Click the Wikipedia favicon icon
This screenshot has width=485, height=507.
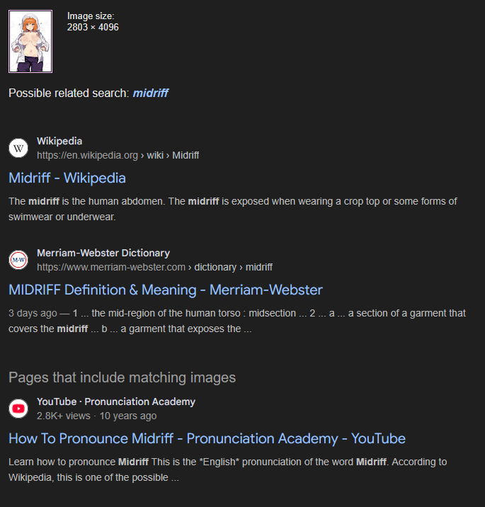(18, 148)
